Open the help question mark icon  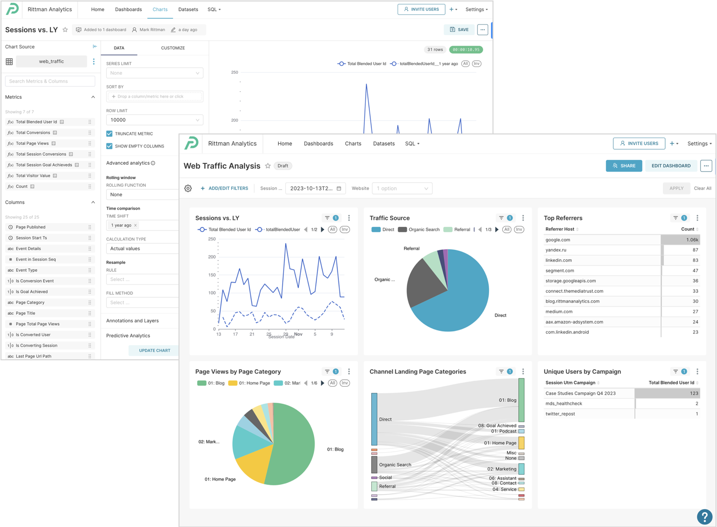[x=704, y=516]
